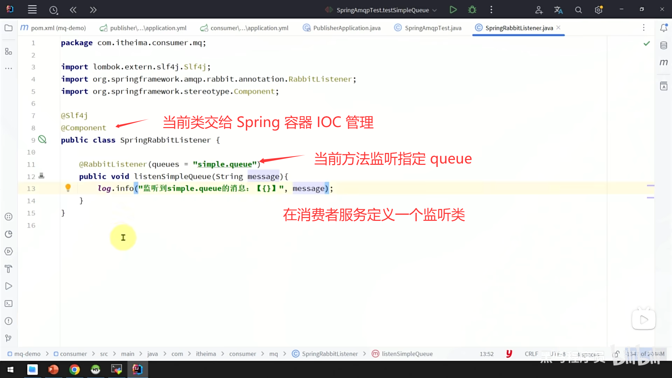Open the Maven tool window
The width and height of the screenshot is (672, 378).
pyautogui.click(x=664, y=63)
